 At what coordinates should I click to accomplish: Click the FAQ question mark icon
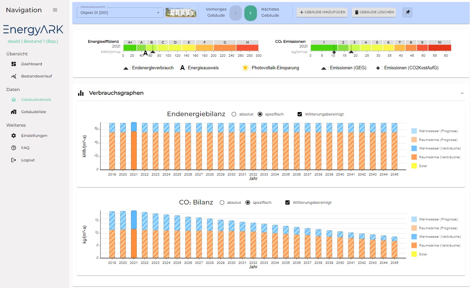click(14, 148)
